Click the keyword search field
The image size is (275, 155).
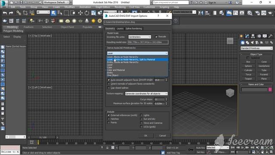pyautogui.click(x=171, y=3)
